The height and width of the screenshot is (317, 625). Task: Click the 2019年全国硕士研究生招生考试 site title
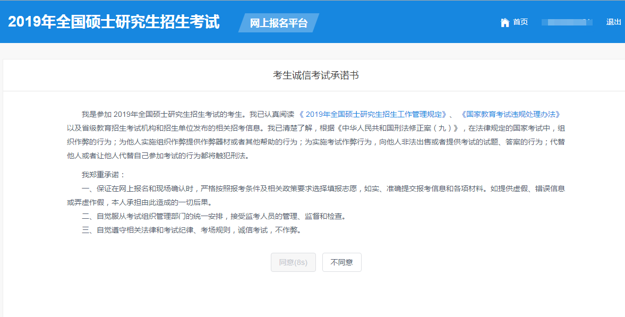coord(114,22)
